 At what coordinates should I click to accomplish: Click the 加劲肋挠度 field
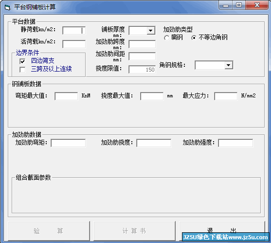154,143
